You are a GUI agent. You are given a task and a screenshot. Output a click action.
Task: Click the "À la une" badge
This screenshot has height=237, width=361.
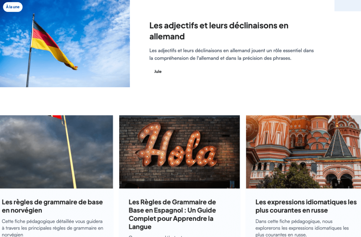pyautogui.click(x=13, y=7)
